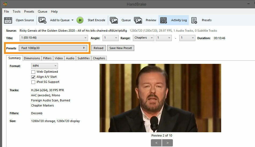
Task: Click the green Start Encode play icon
Action: 80,20
